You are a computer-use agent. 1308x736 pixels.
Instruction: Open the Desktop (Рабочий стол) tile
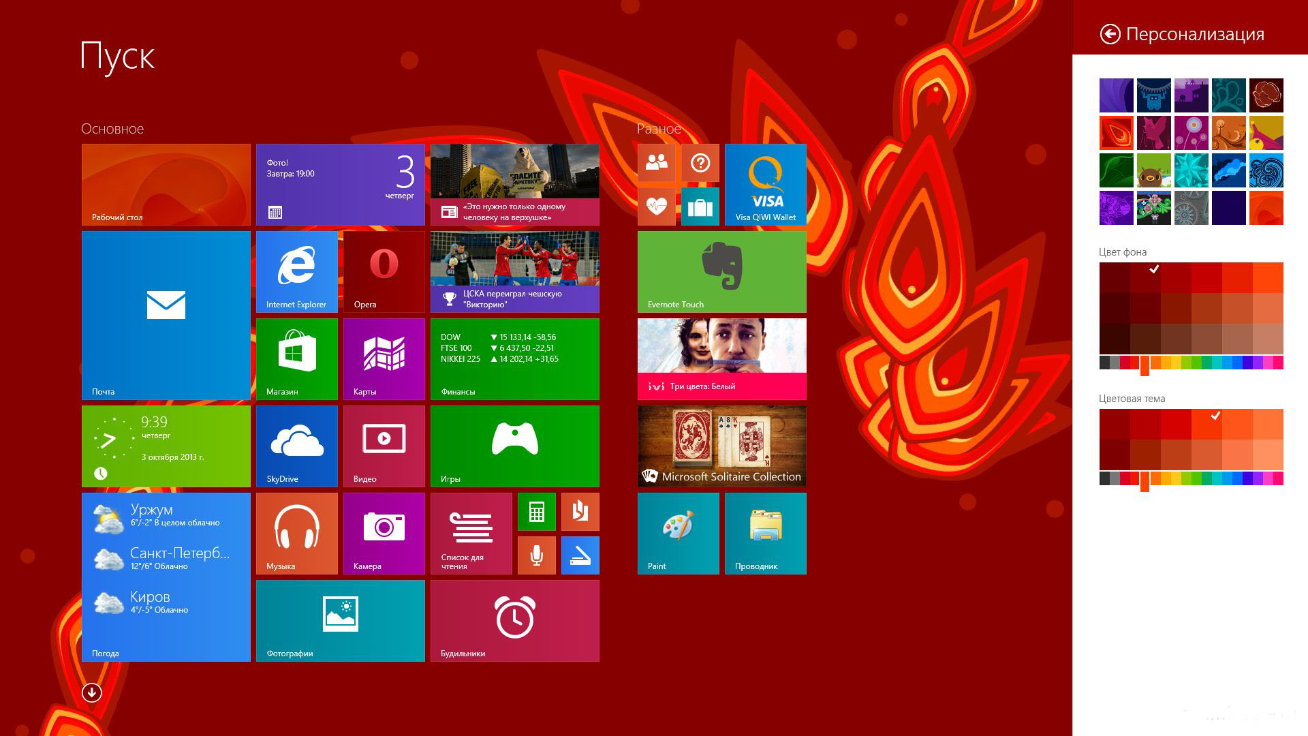(166, 184)
